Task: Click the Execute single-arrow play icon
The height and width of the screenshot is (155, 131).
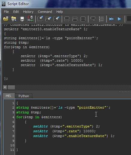Action: click(120, 19)
